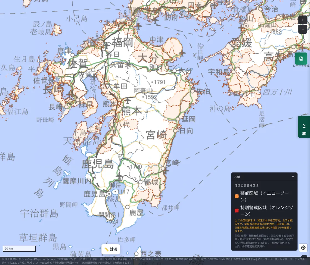Click the orange 警戒区域 yellow-zone swatch
Image resolution: width=310 pixels, height=265 pixels.
[x=236, y=196]
